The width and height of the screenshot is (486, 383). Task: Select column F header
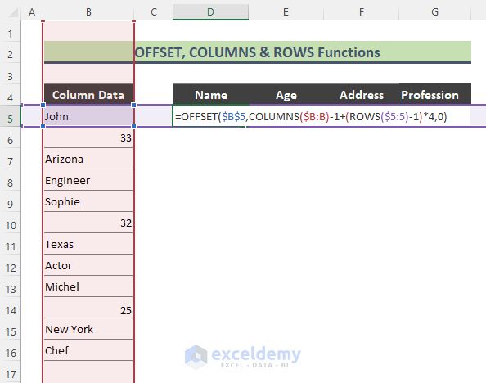pyautogui.click(x=361, y=12)
